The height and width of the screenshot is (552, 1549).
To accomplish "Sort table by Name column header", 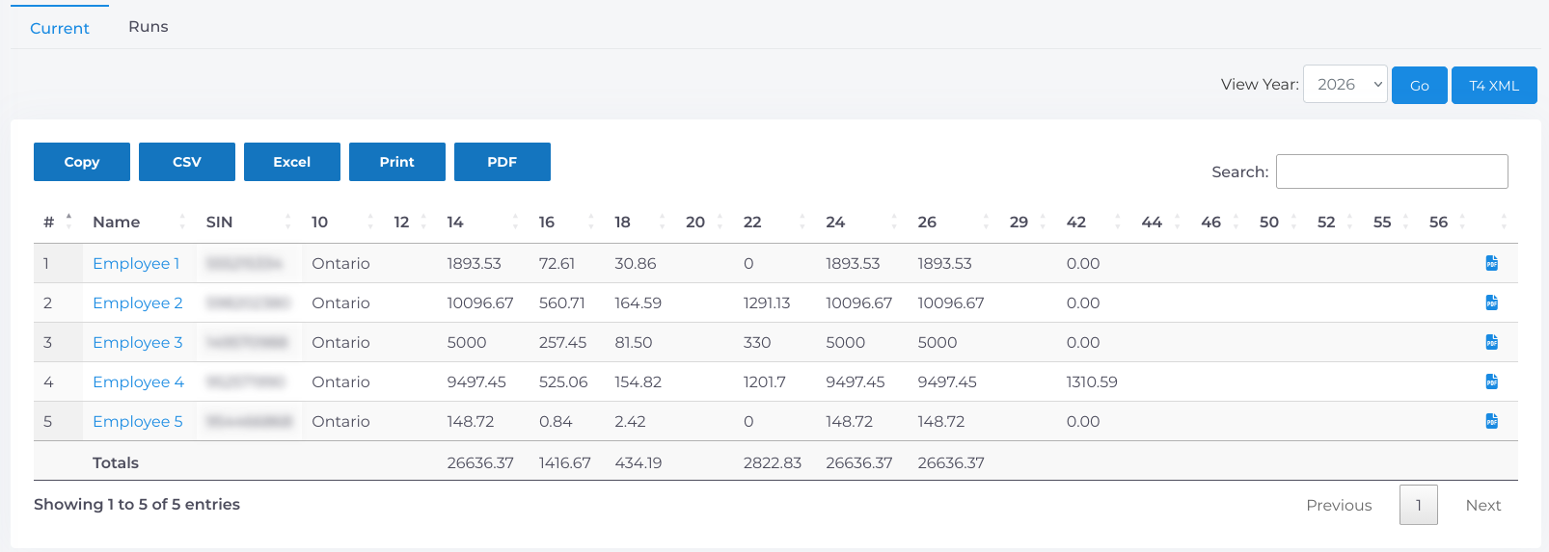I will tap(117, 222).
